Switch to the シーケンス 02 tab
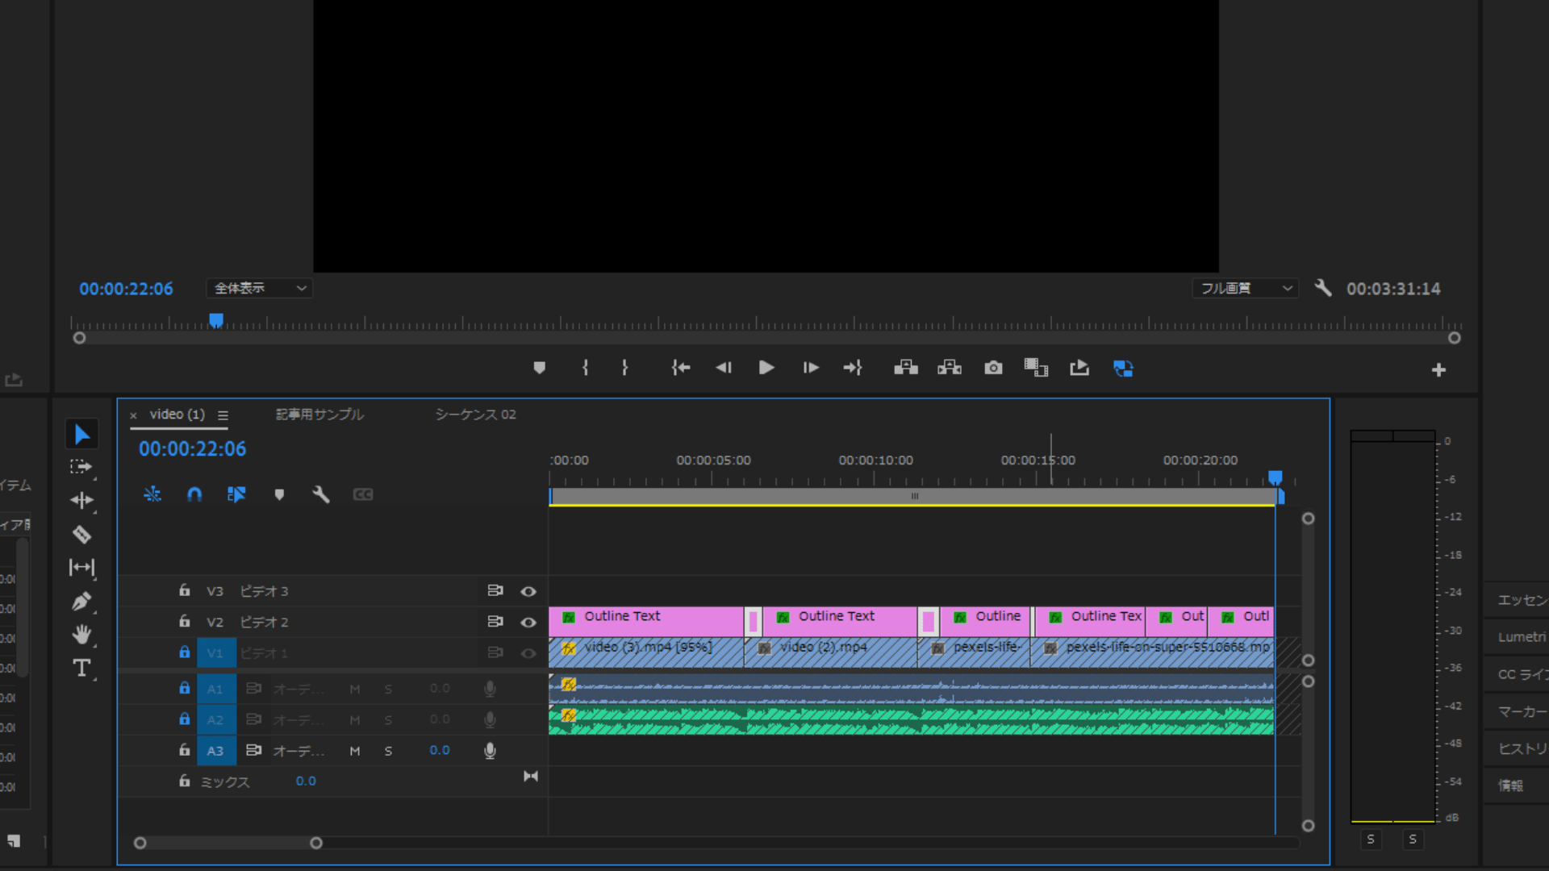1549x871 pixels. pos(475,415)
